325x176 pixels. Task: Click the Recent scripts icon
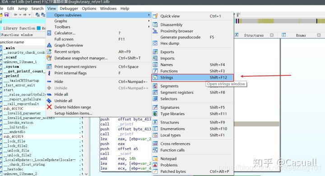(x=49, y=51)
